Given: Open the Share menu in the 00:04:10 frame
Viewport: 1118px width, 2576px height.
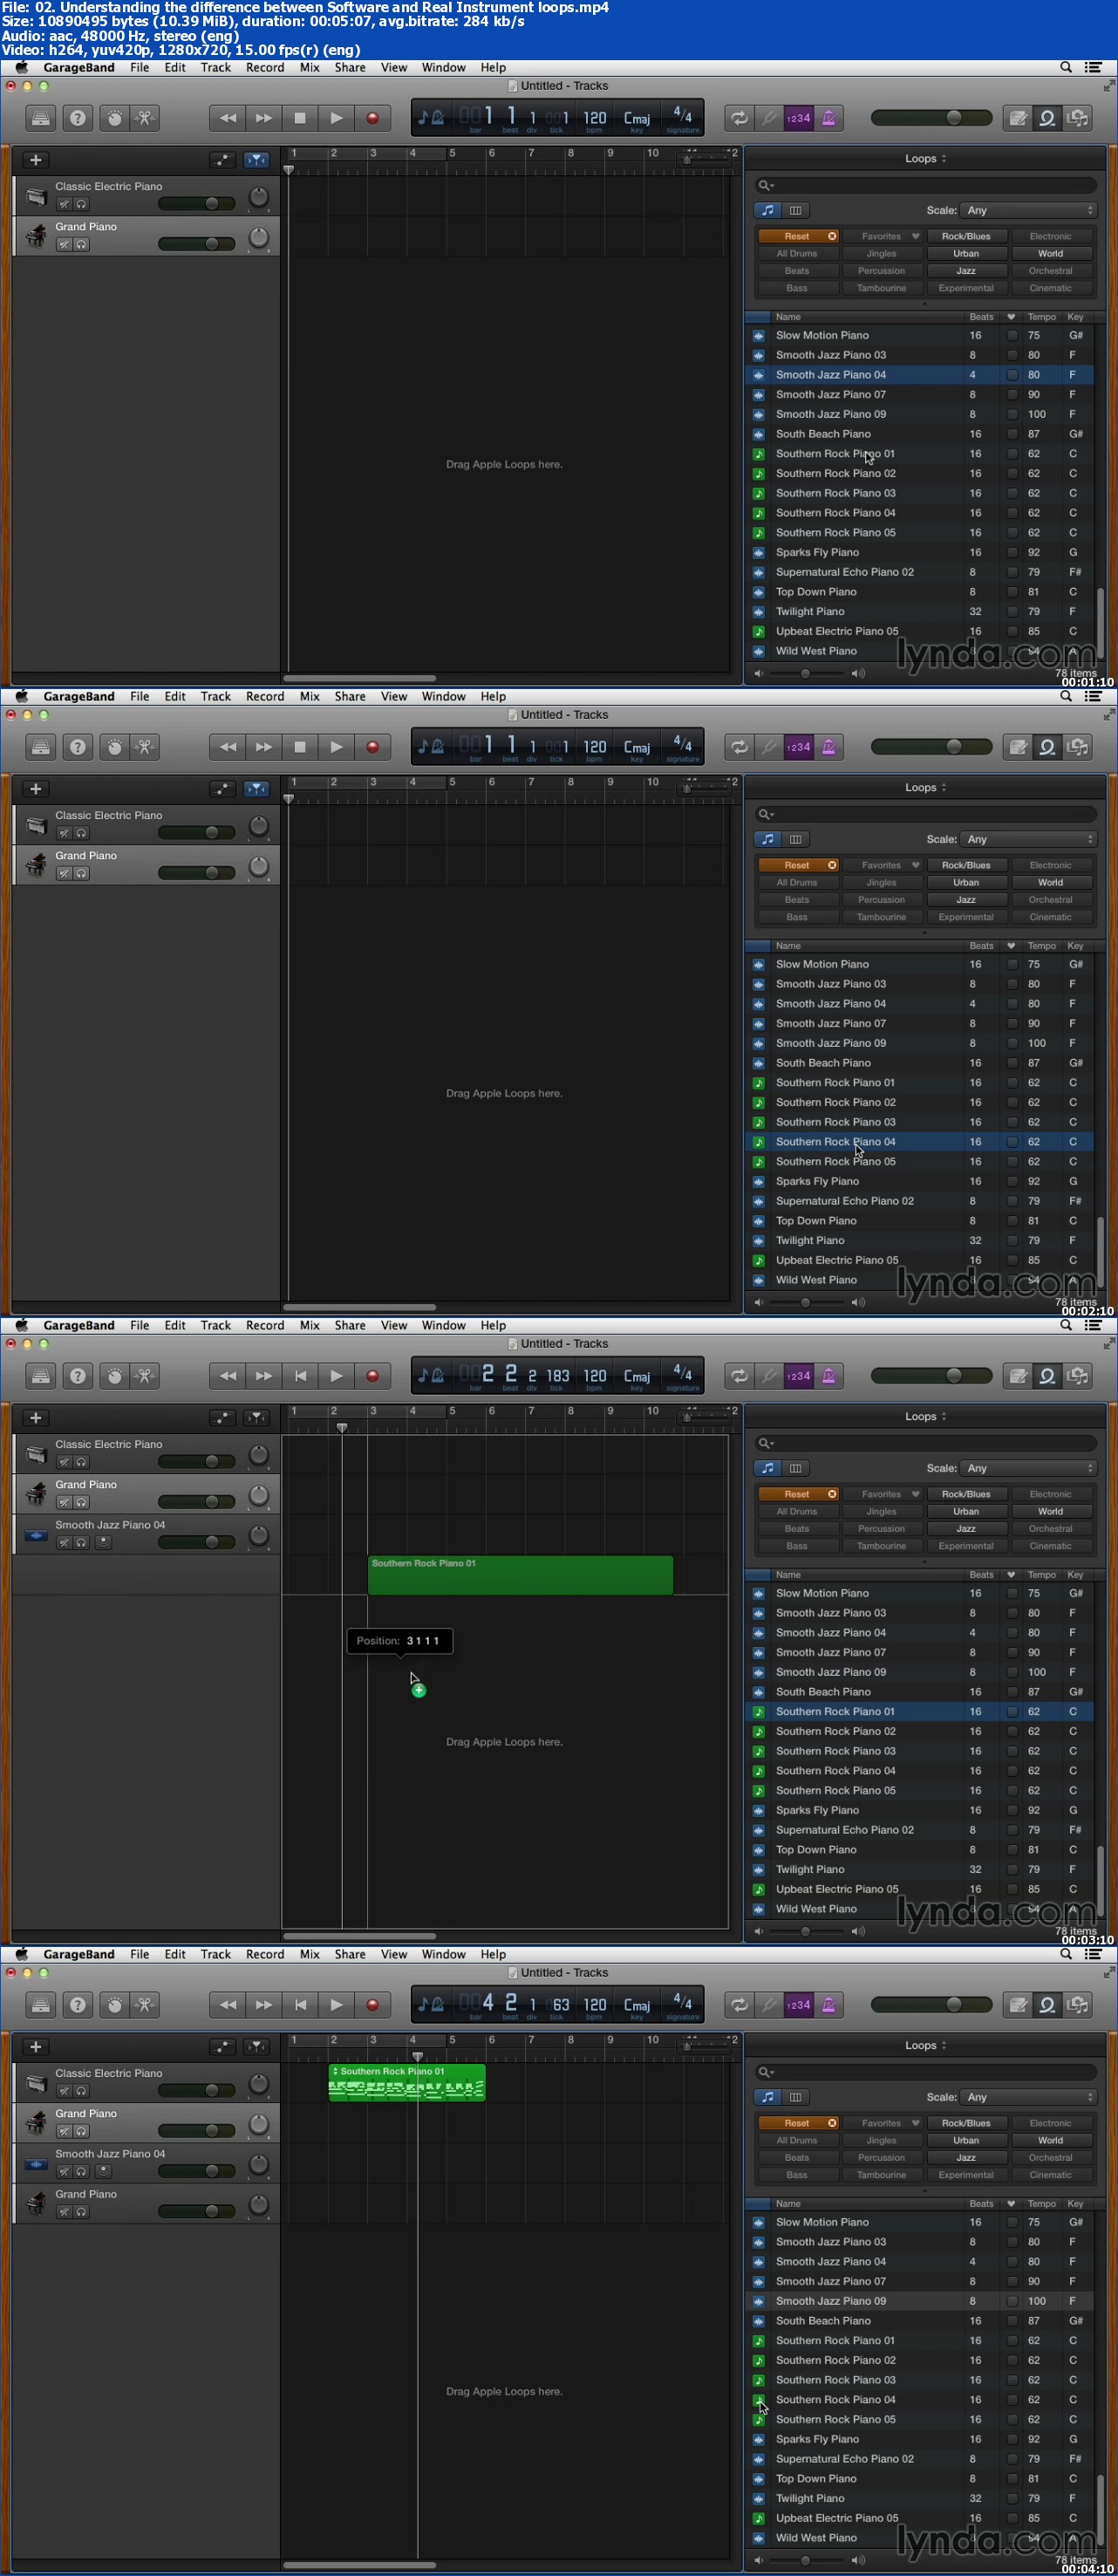Looking at the screenshot, I should (350, 1955).
